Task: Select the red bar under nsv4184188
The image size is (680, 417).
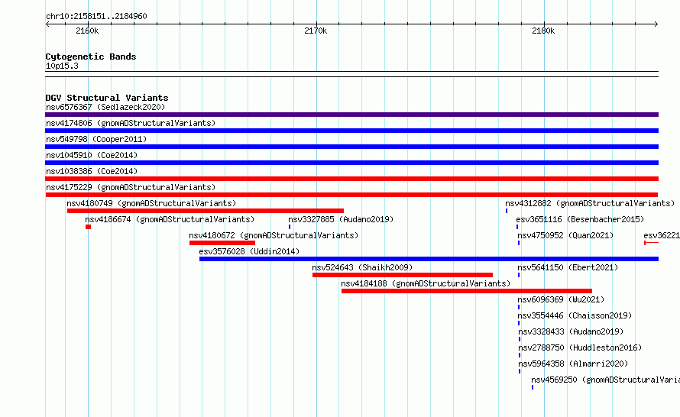Action: pos(467,291)
